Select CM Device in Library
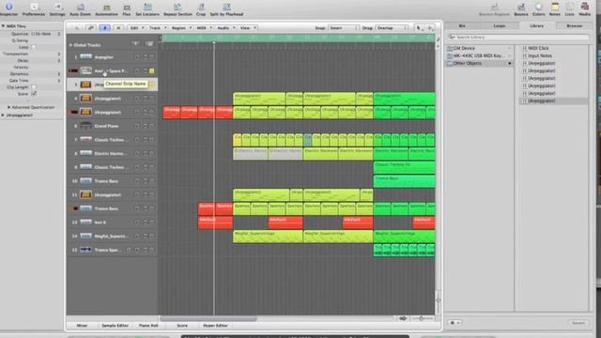The width and height of the screenshot is (601, 338). tap(479, 48)
